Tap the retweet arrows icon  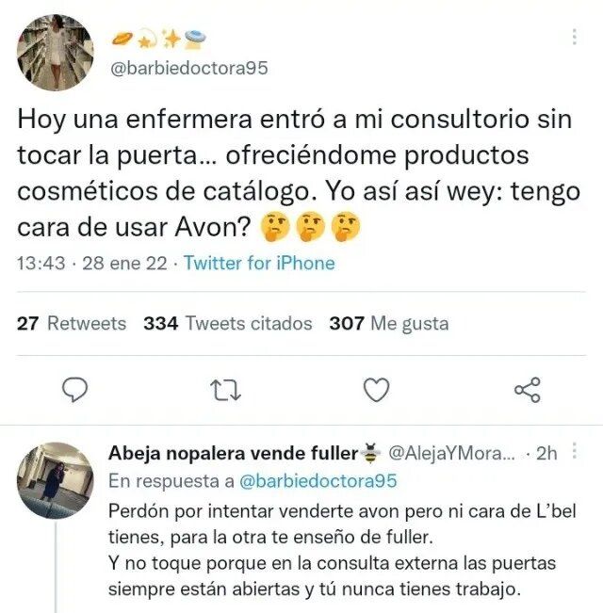[225, 390]
